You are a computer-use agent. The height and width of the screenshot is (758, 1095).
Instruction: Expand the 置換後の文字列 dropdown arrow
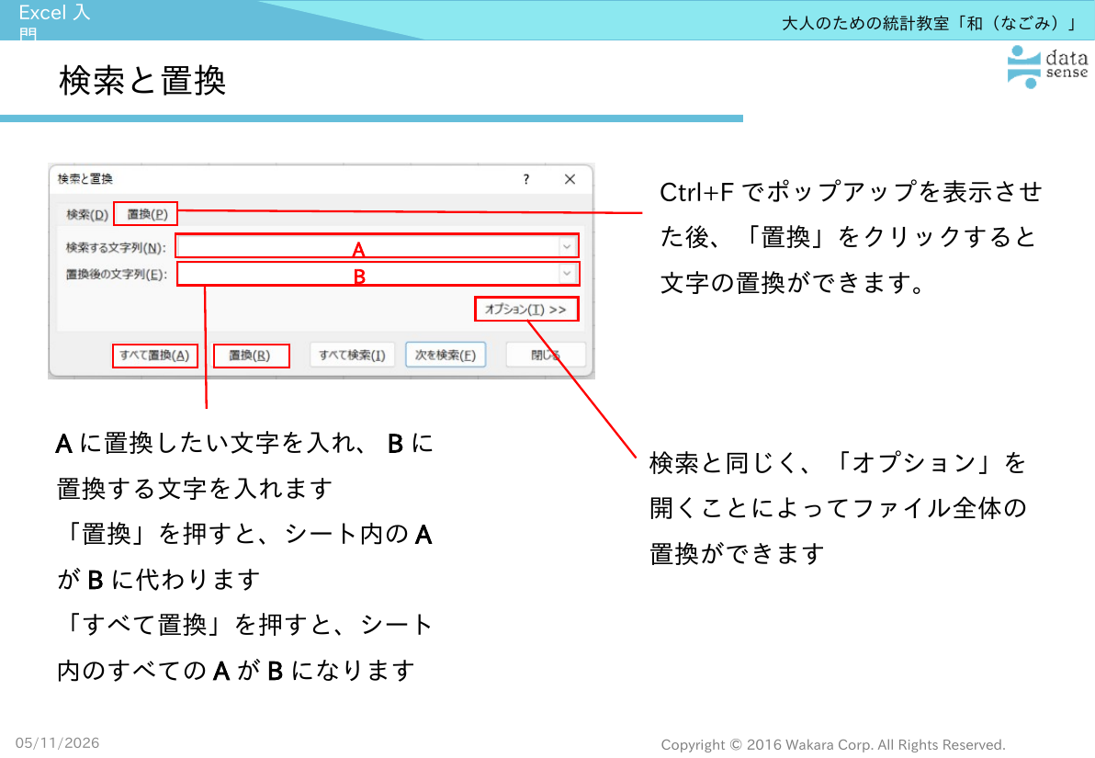point(567,274)
